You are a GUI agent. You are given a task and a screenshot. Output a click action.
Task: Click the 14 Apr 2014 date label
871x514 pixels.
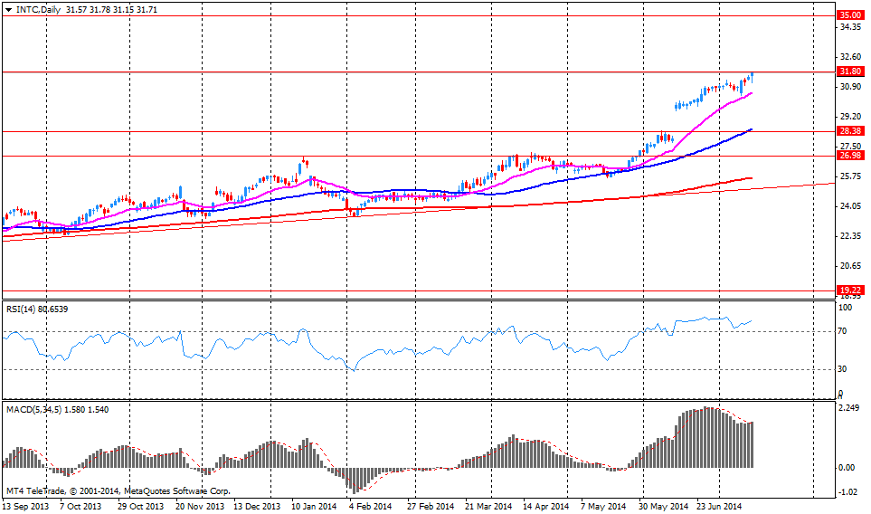click(x=546, y=506)
